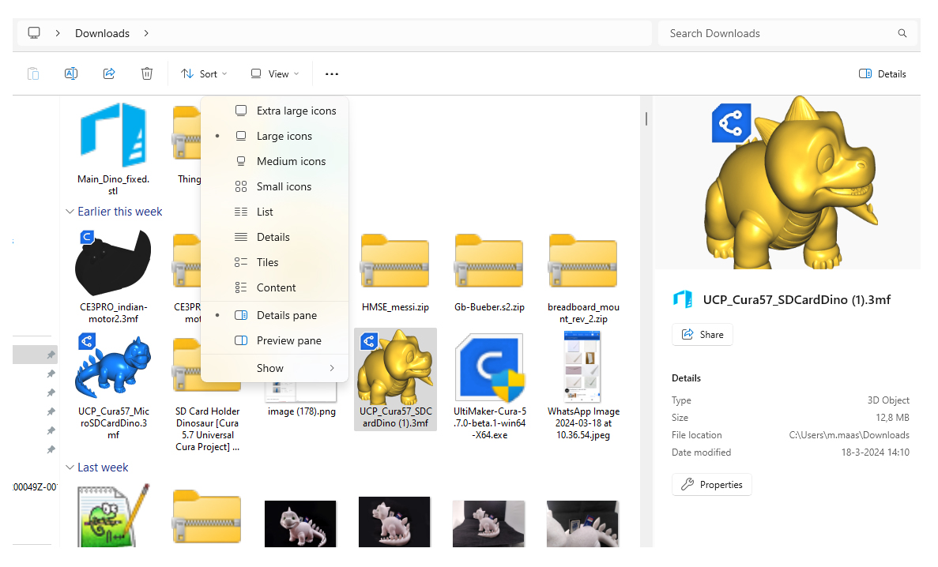Click the Paste clipboard icon in toolbar
This screenshot has width=938, height=567.
[33, 73]
